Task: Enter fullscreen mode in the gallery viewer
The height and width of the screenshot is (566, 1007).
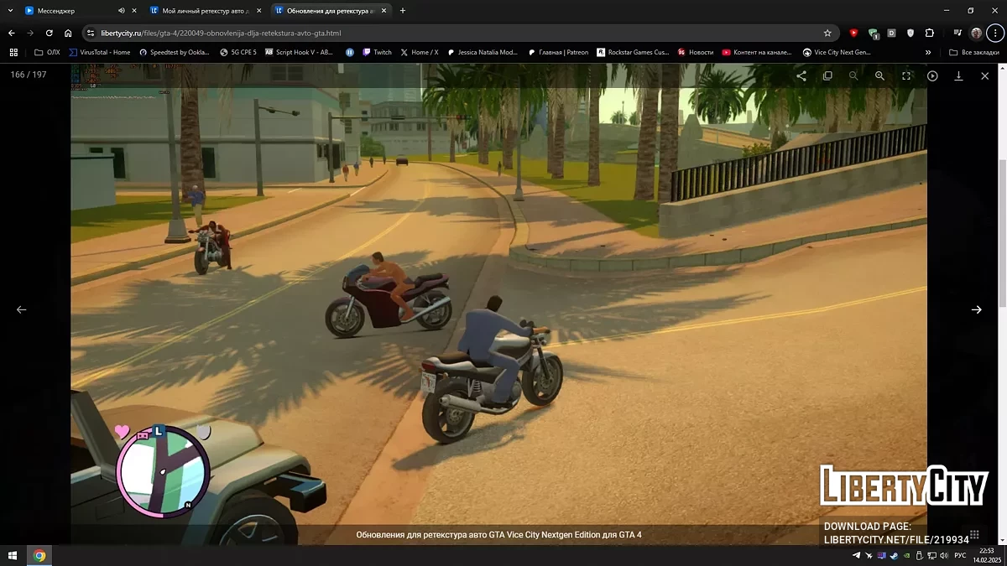Action: (906, 75)
